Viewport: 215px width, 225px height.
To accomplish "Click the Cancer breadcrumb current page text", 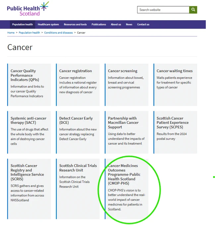I will pos(81,33).
